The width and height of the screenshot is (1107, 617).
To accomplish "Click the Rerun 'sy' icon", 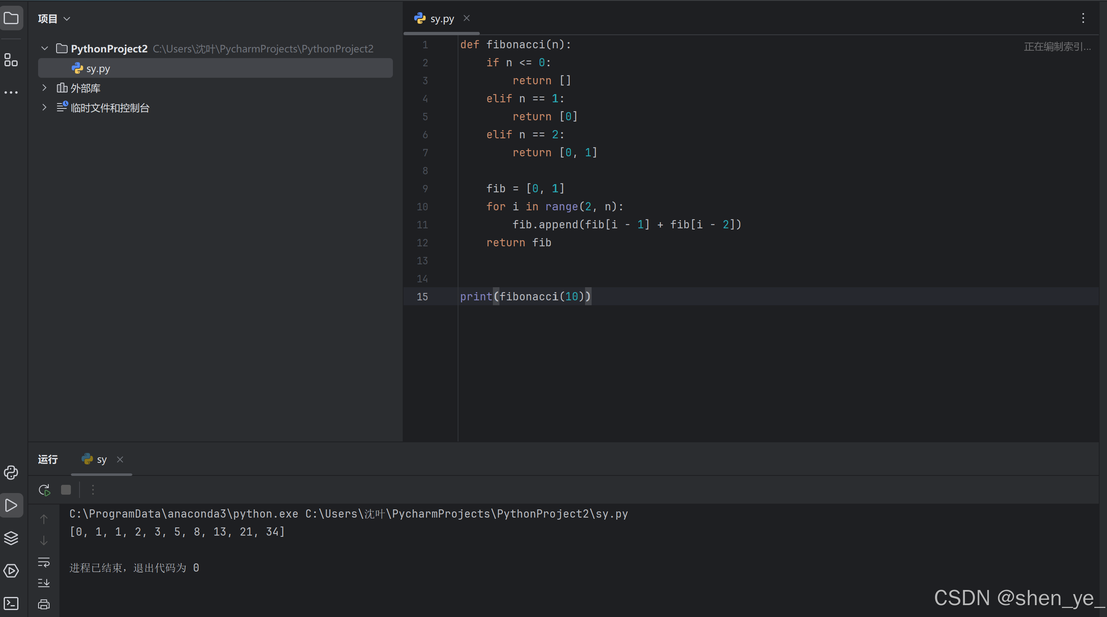I will [44, 490].
